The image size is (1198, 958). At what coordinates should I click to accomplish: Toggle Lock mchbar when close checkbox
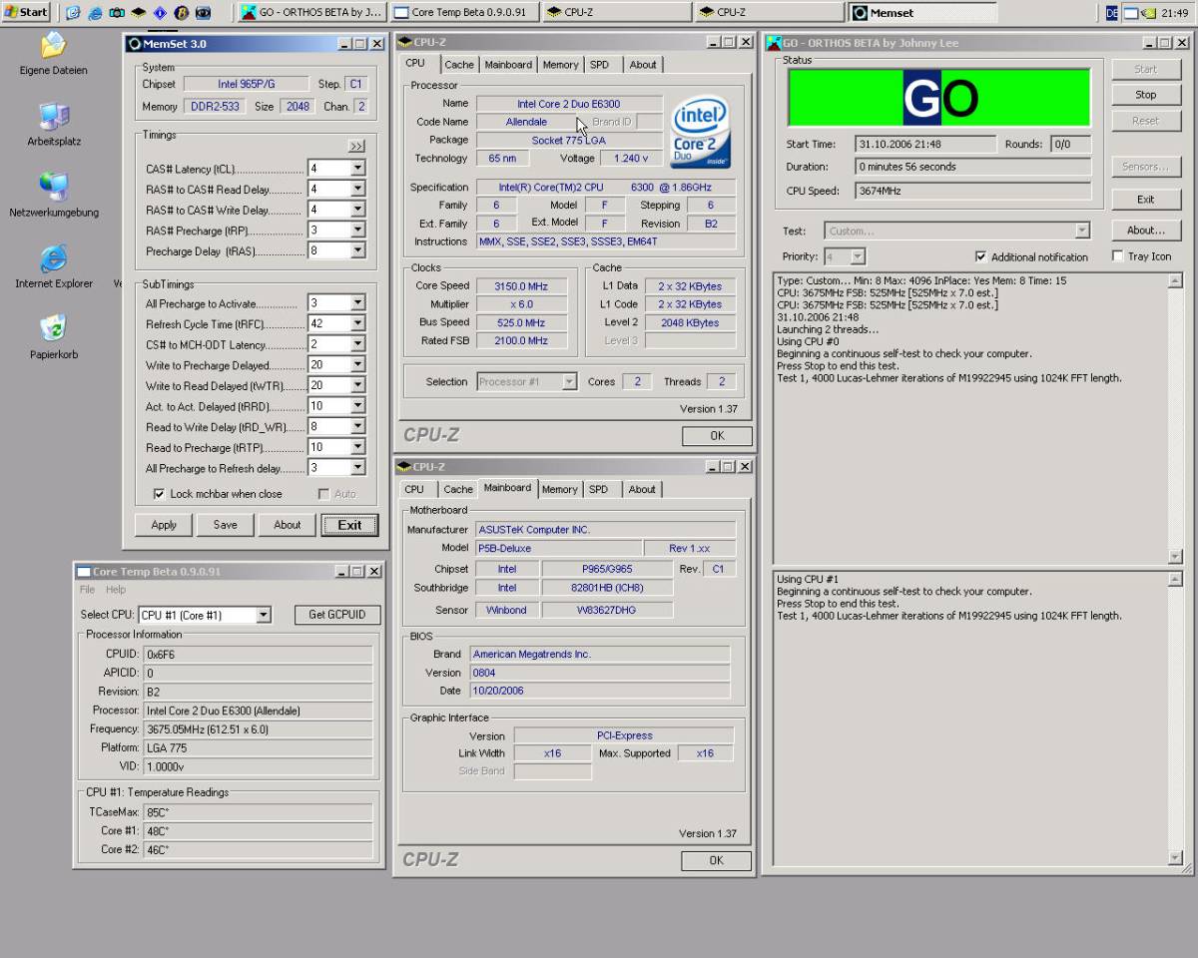[159, 494]
